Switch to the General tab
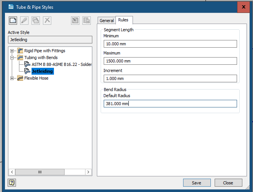The width and height of the screenshot is (253, 192). (x=107, y=21)
